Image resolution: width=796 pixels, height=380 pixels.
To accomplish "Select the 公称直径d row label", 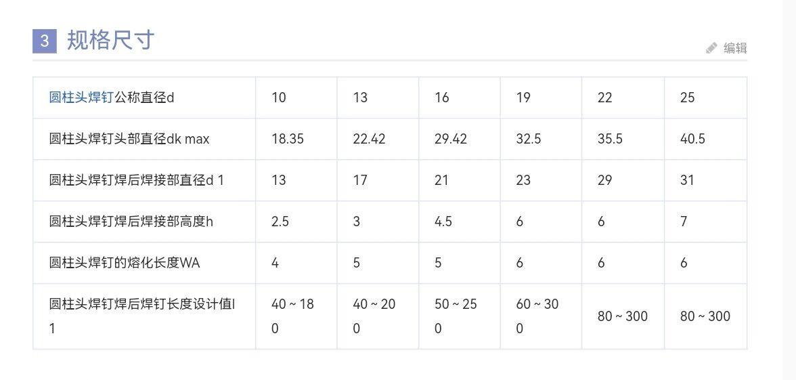I will tap(145, 98).
